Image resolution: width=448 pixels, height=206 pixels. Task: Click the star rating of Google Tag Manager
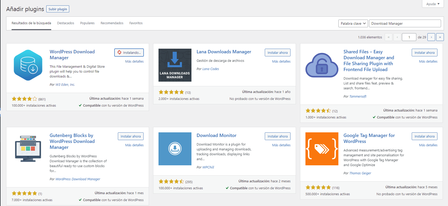(318, 187)
